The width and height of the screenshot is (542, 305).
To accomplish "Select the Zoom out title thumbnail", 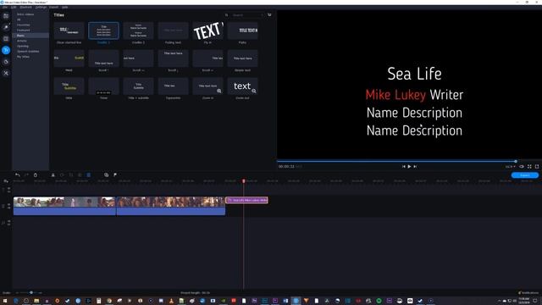I will click(x=243, y=86).
